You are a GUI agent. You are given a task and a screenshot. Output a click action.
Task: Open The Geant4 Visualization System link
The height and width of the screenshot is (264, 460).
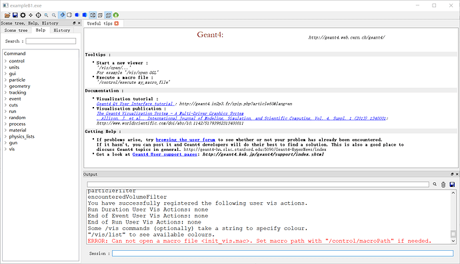170,113
